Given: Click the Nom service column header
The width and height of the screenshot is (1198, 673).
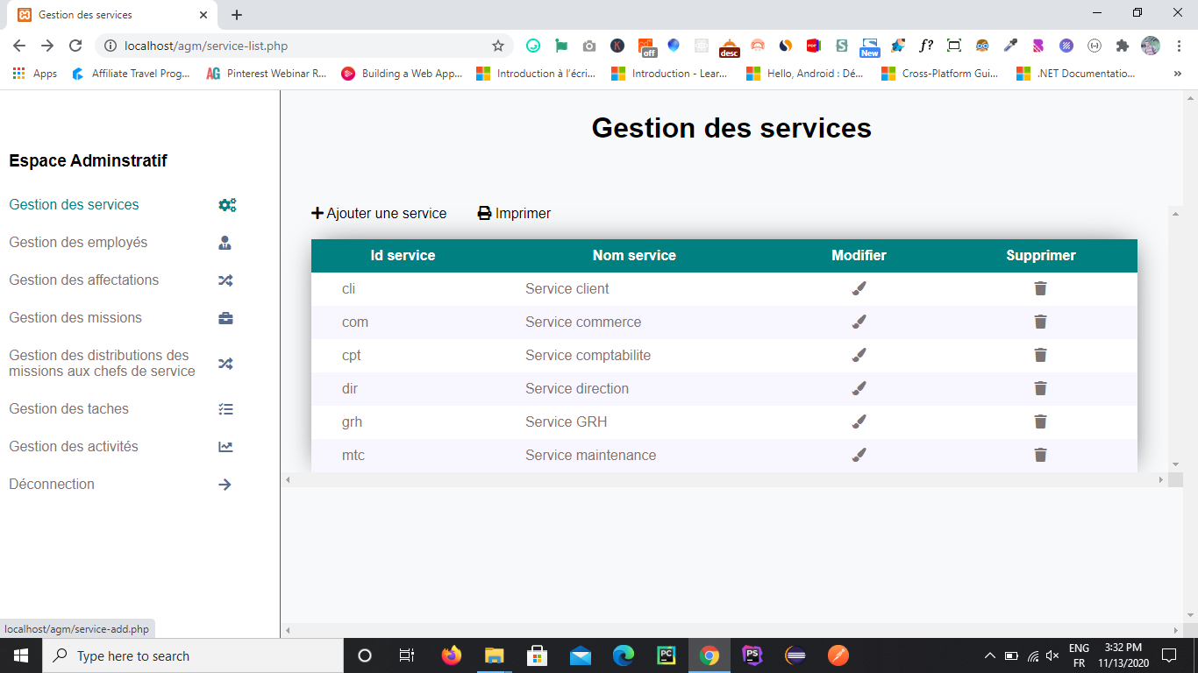Looking at the screenshot, I should point(634,255).
